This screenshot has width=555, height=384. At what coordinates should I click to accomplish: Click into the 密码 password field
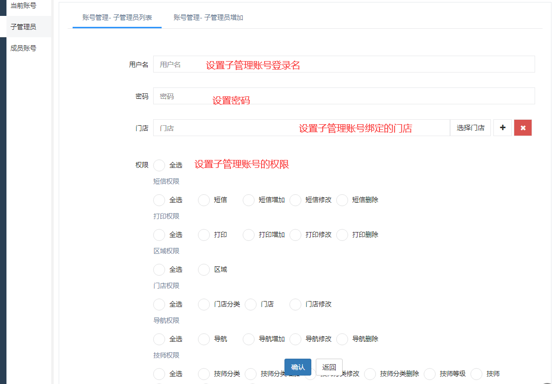(344, 96)
